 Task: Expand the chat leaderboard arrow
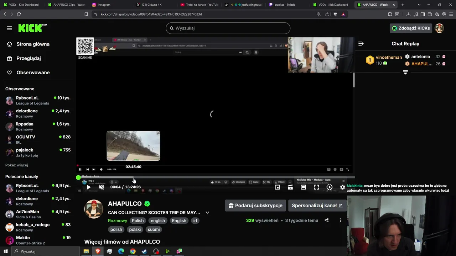[x=405, y=72]
